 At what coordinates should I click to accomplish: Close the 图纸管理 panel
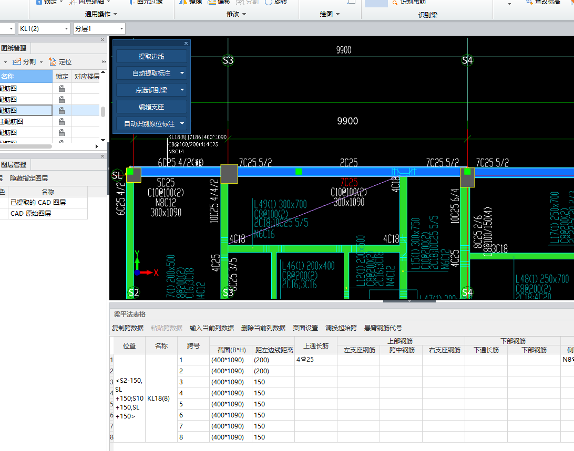click(102, 39)
